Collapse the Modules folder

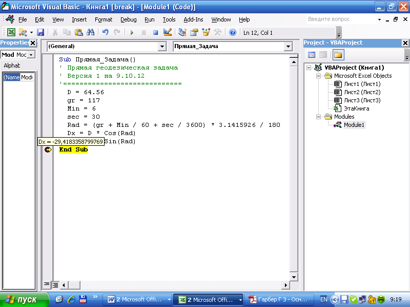coord(318,117)
